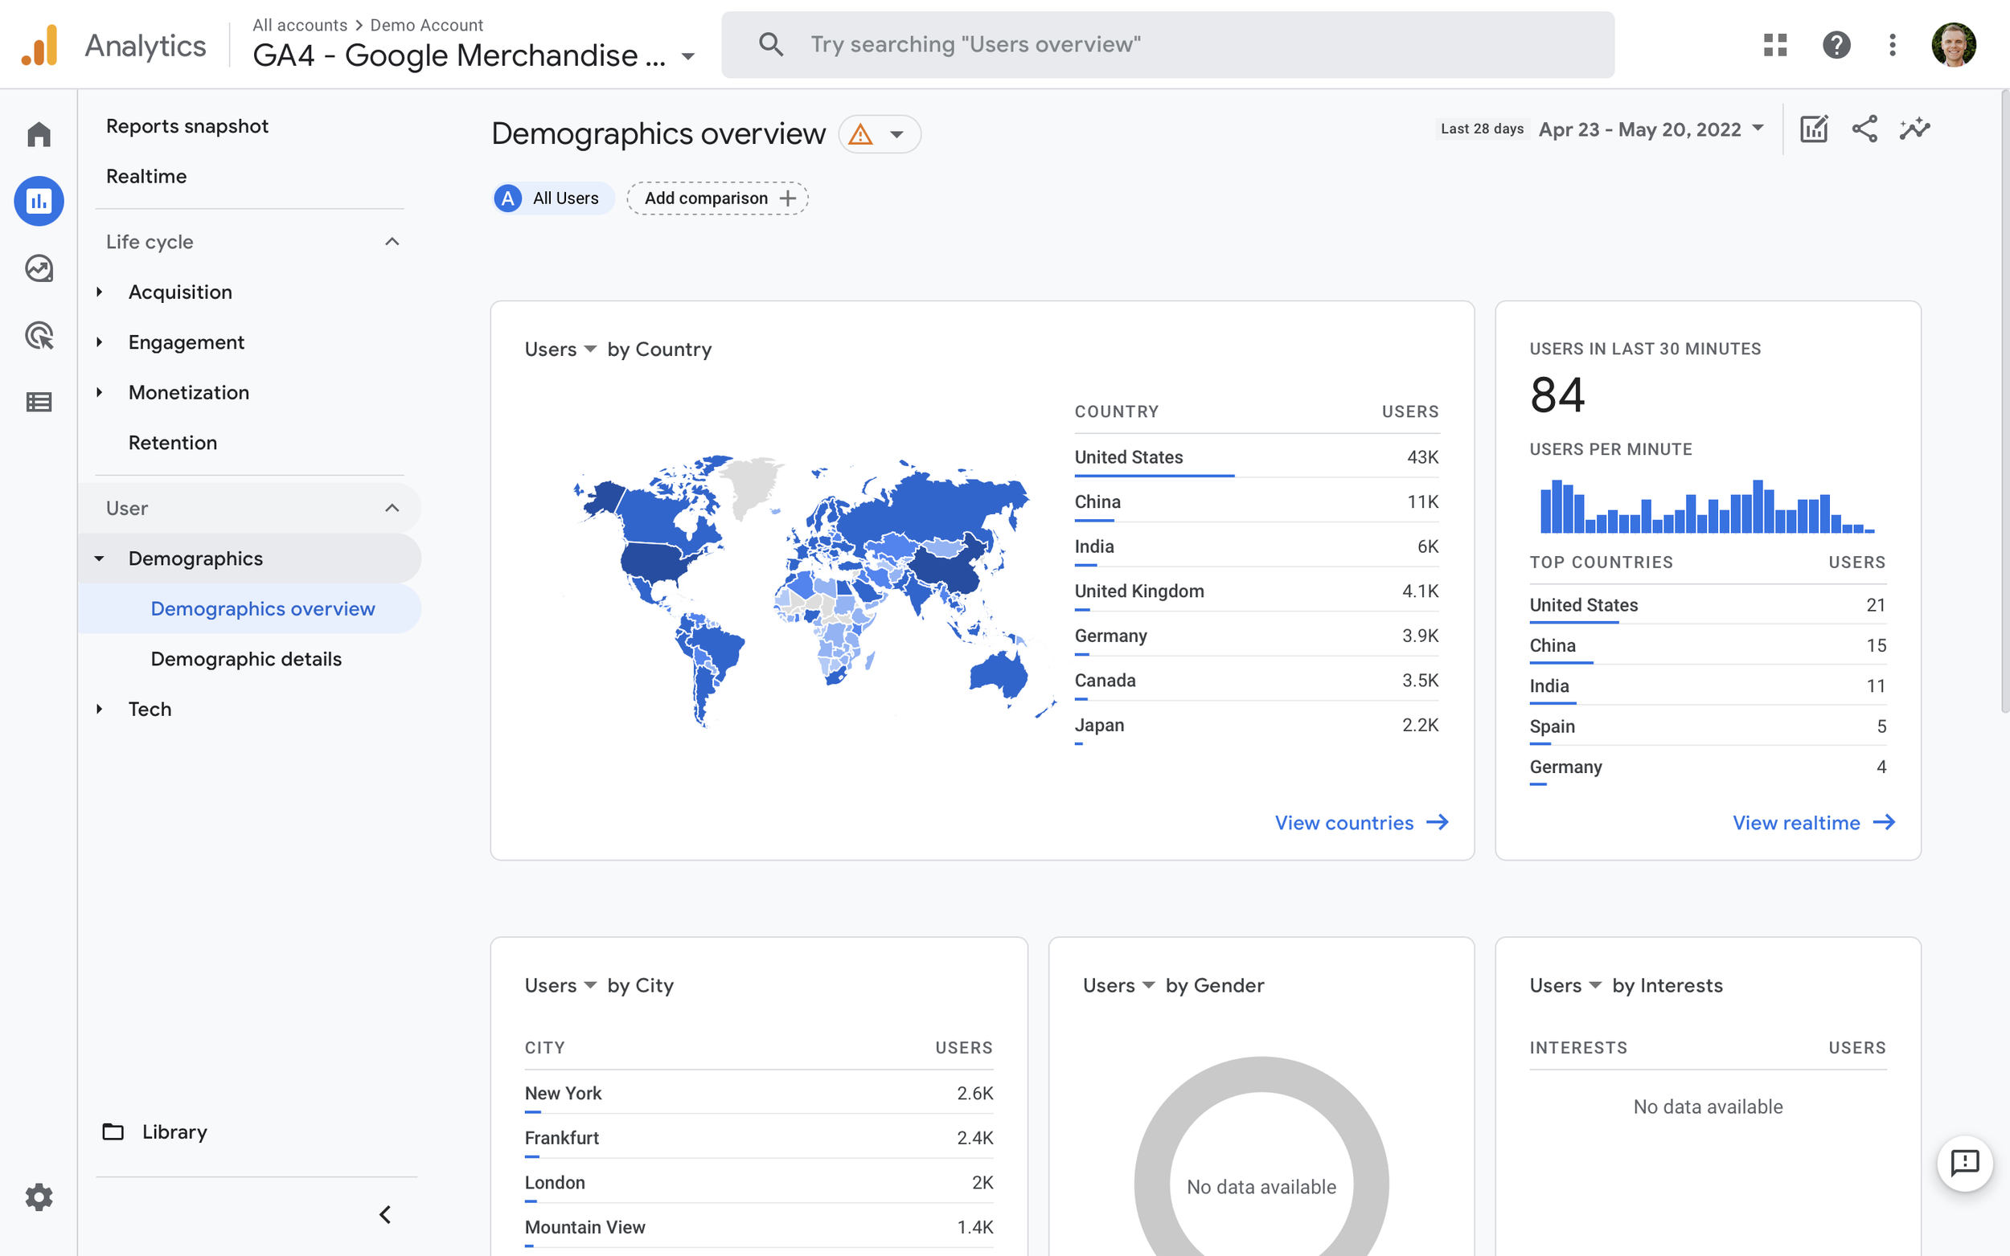2010x1256 pixels.
Task: Open the Google apps grid icon
Action: coord(1774,45)
